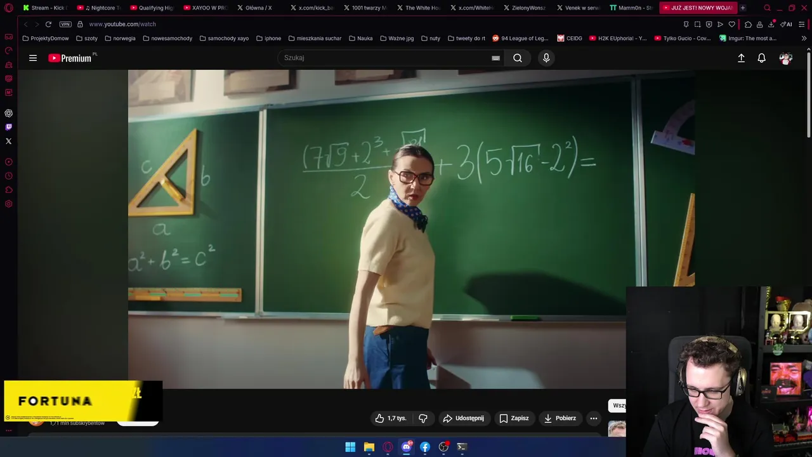Image resolution: width=812 pixels, height=457 pixels.
Task: Open CEIDG bookmark
Action: pyautogui.click(x=570, y=38)
